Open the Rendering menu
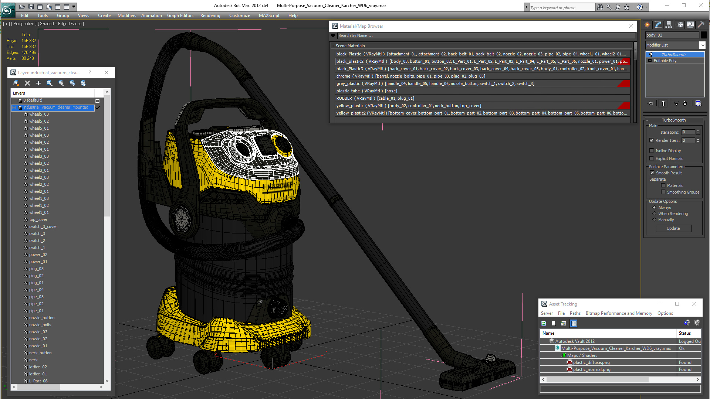Viewport: 710px width, 399px height. tap(210, 16)
